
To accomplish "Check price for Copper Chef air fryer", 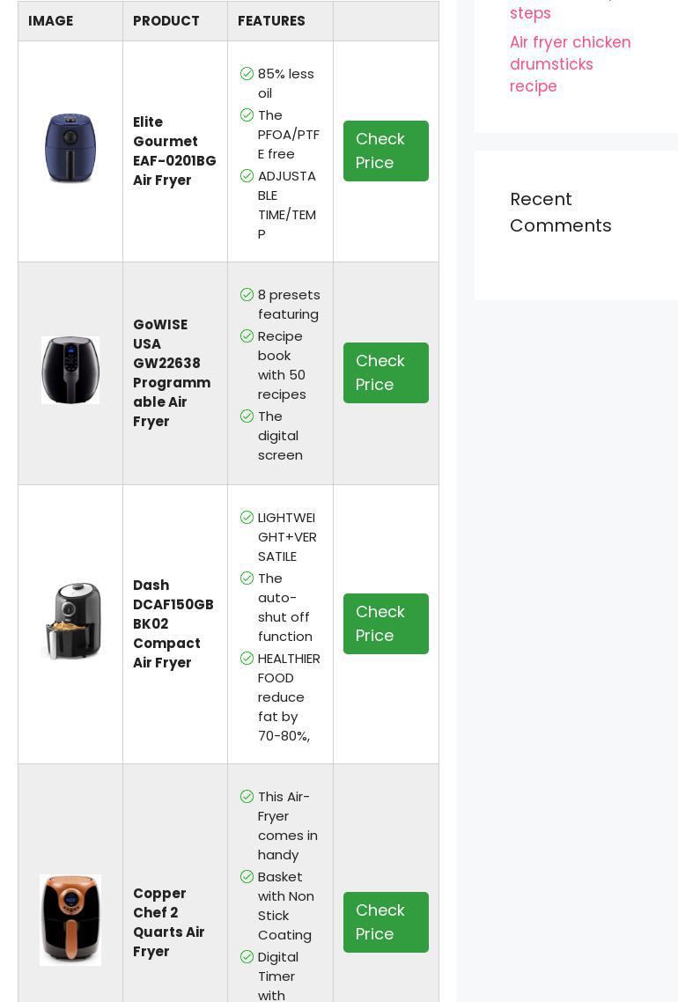I will pos(386,922).
